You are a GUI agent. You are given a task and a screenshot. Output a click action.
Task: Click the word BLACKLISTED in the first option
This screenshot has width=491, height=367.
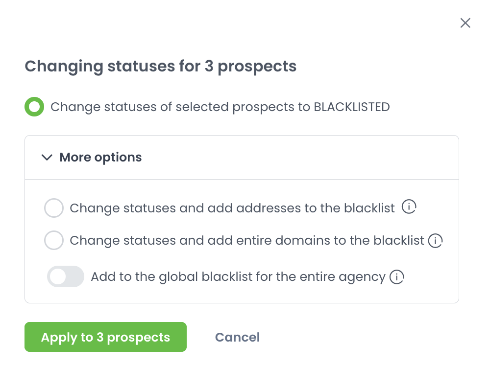(x=351, y=107)
